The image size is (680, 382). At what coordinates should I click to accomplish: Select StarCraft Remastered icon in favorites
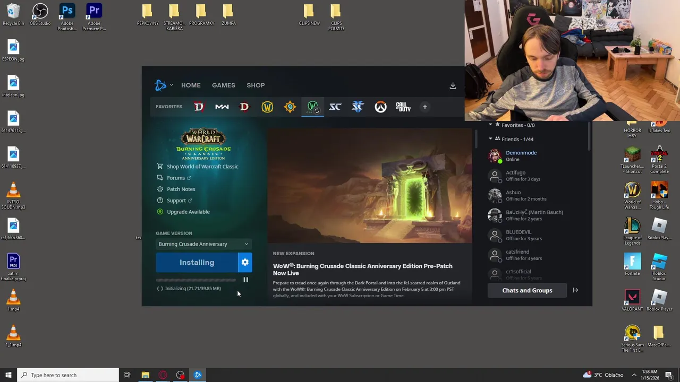[335, 107]
